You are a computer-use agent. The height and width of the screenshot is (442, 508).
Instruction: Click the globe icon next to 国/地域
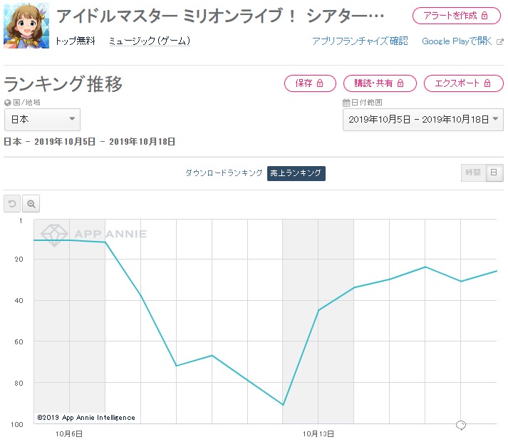7,103
